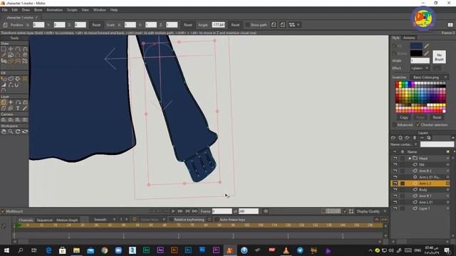
Task: Toggle the Checker selection checkbox
Action: click(418, 125)
